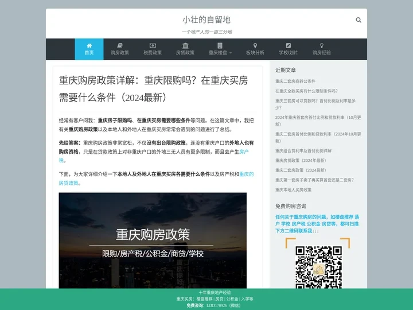413x310 pixels.
Task: Open the 板块分析 menu label
Action: 255,52
